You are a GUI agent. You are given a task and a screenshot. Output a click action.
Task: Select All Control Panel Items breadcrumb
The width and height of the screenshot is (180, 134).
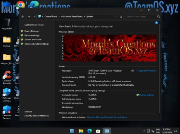tap(72, 17)
